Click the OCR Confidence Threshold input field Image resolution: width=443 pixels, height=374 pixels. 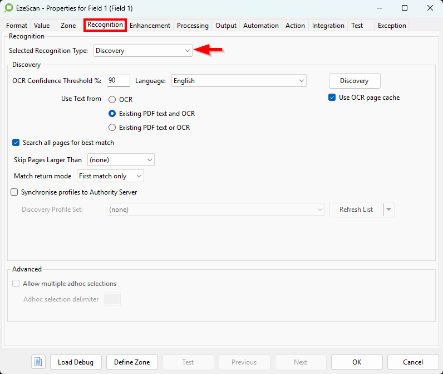point(117,81)
